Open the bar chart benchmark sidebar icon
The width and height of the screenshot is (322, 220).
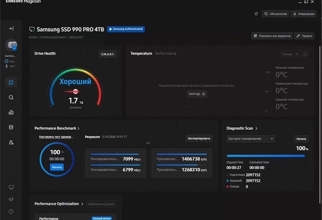[x=11, y=112]
